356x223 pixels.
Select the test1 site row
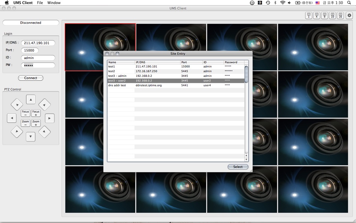pos(176,66)
